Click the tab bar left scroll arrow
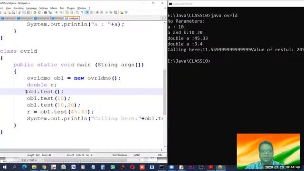The height and width of the screenshot is (171, 304). click(x=162, y=18)
